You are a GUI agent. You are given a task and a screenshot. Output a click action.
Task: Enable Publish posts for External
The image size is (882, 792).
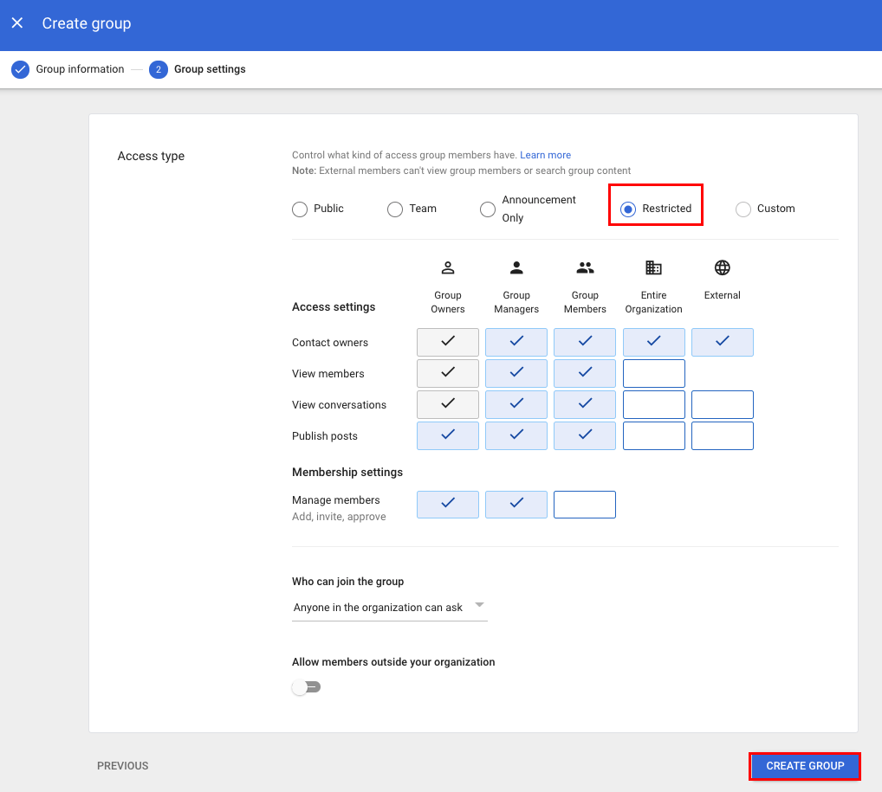coord(723,435)
